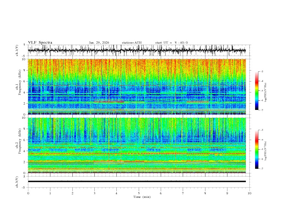Image resolution: width=281 pixels, height=217 pixels.
Task: Click the ch.1 colorbar "log(PSD)(V²/Hz)" label
Action: pyautogui.click(x=265, y=93)
